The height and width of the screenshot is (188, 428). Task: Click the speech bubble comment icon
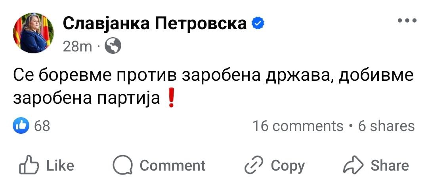coord(122,165)
